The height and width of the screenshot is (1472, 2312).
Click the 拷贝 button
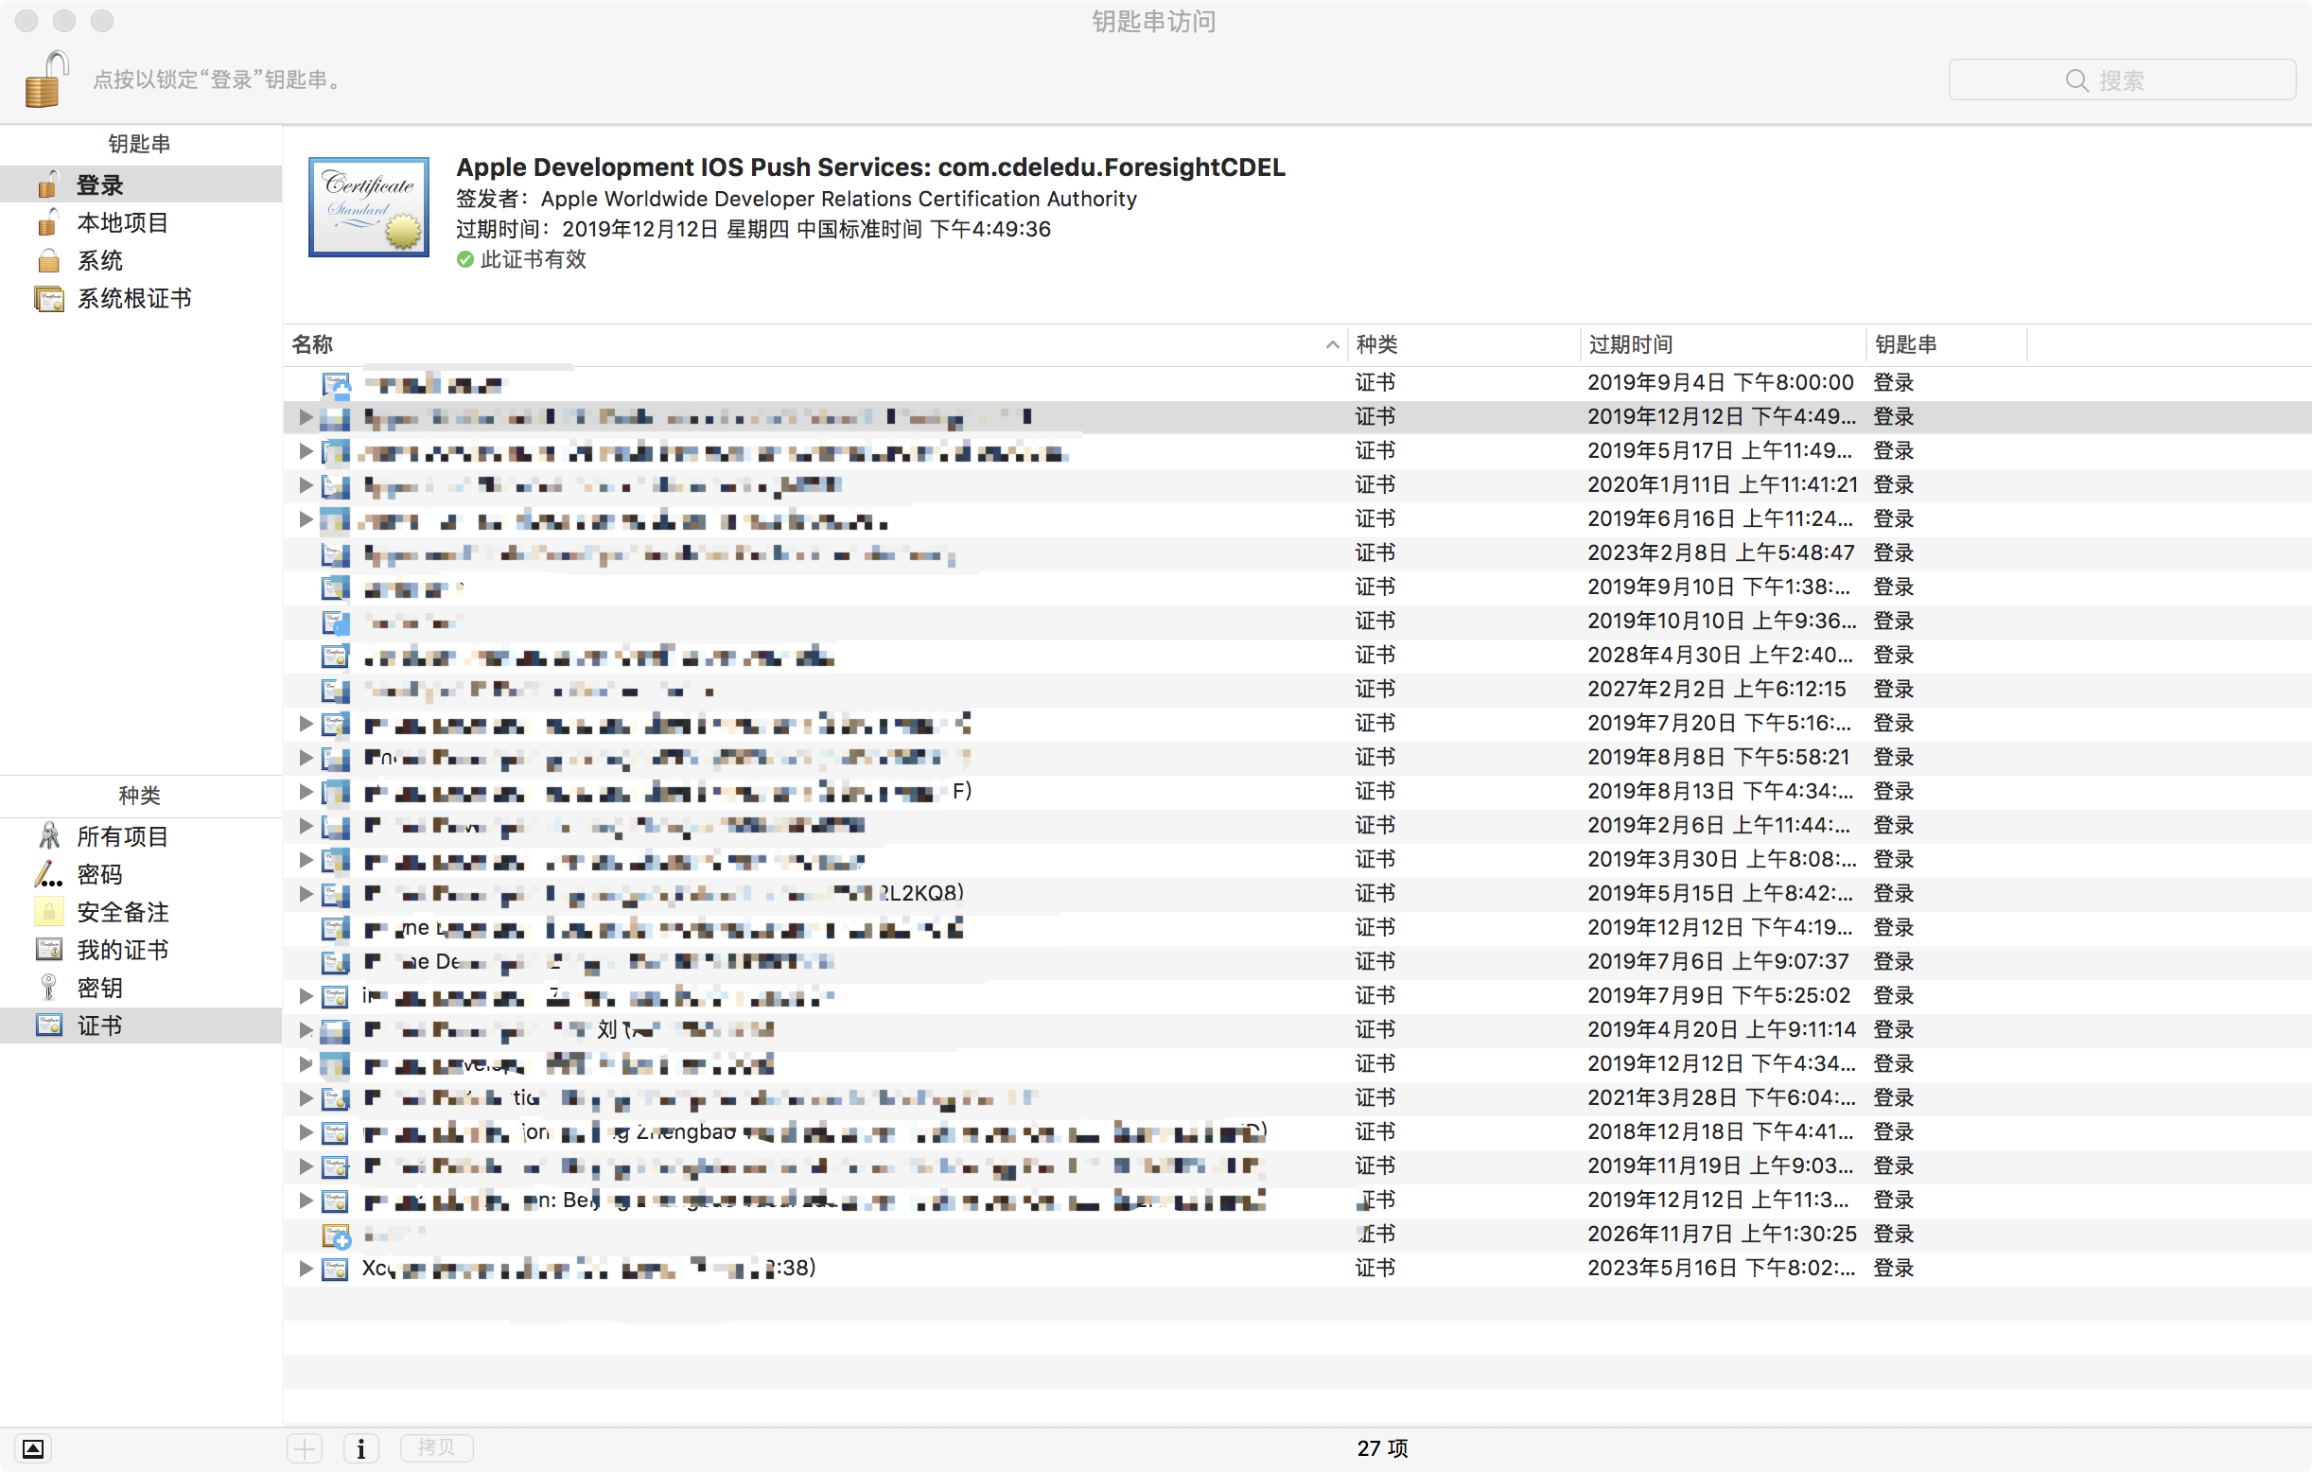[436, 1447]
